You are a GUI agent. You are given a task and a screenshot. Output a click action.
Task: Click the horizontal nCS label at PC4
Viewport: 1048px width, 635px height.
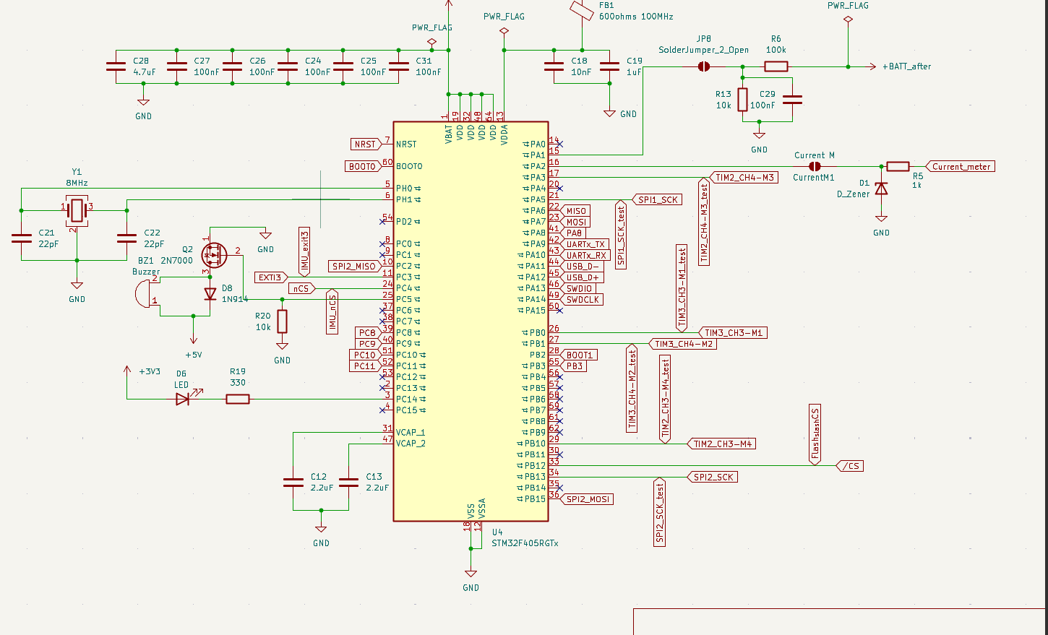click(302, 288)
